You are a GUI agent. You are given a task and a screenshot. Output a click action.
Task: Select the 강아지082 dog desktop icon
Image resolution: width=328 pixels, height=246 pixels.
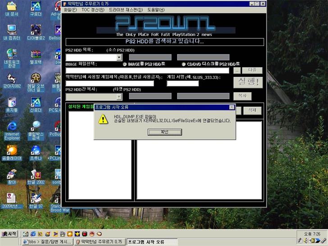(12, 81)
